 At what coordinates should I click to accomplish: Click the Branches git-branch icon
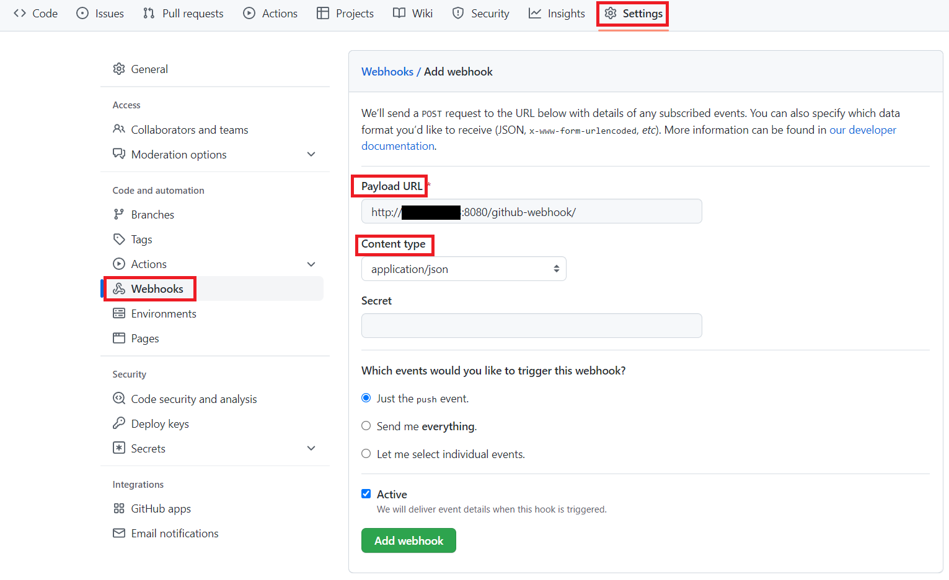119,214
